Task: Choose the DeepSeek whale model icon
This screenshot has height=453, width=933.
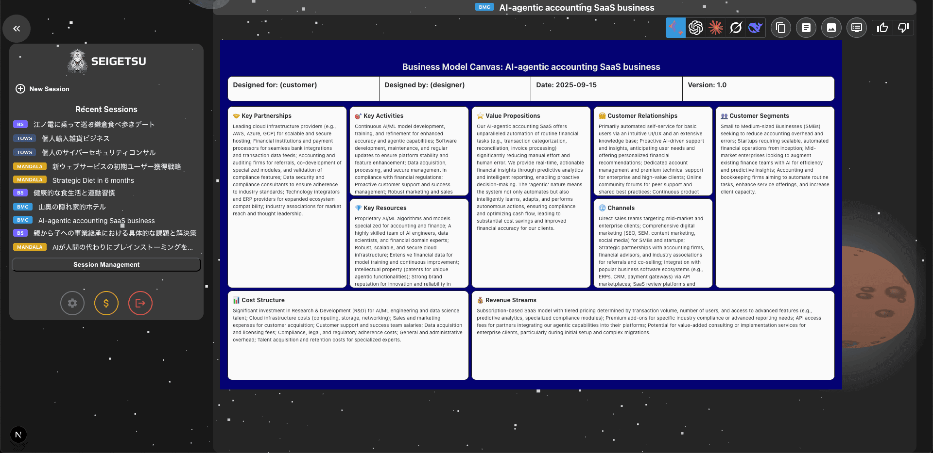Action: pyautogui.click(x=755, y=28)
